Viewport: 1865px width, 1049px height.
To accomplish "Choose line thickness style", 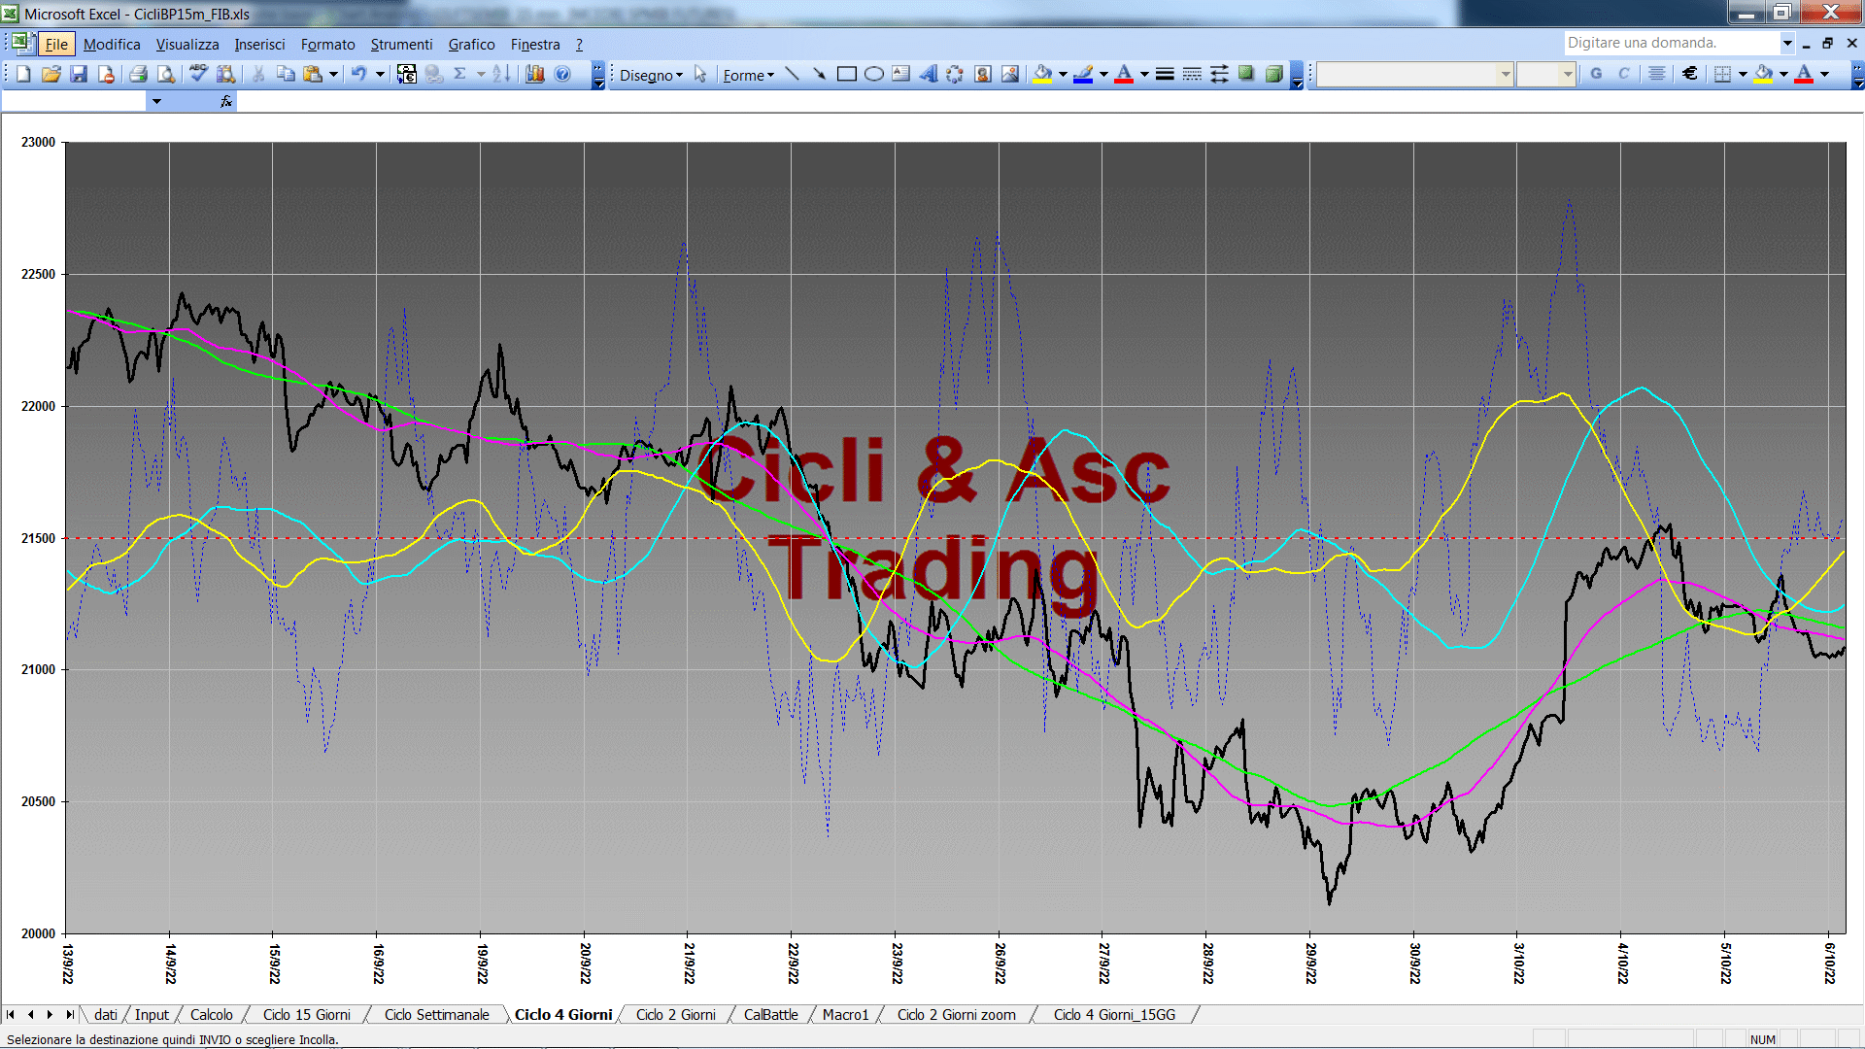I will (1165, 74).
